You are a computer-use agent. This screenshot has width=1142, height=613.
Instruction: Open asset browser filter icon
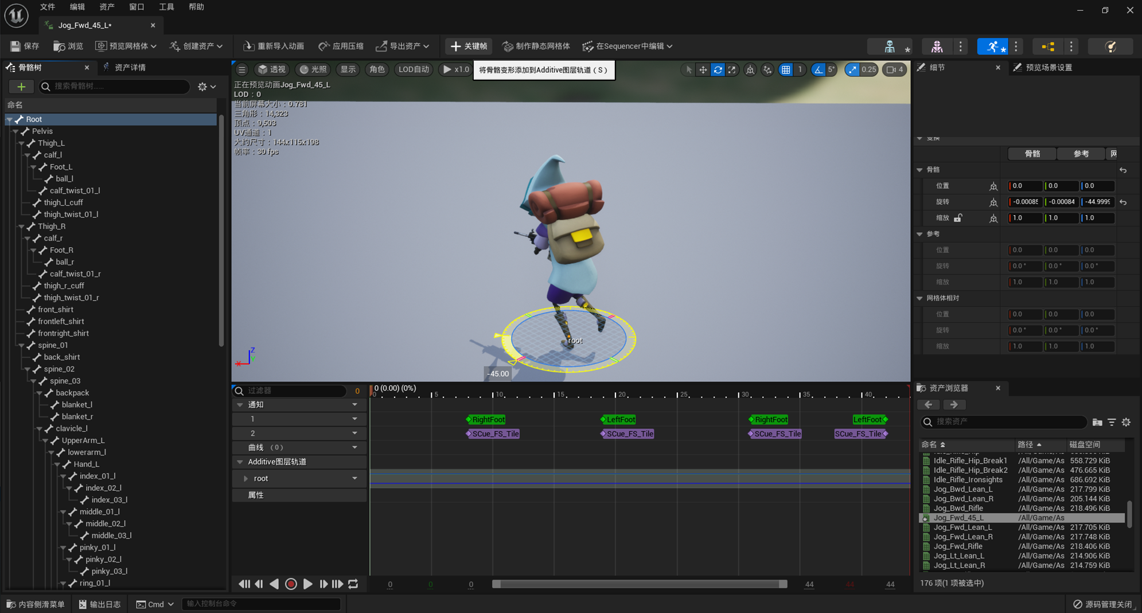tap(1112, 422)
